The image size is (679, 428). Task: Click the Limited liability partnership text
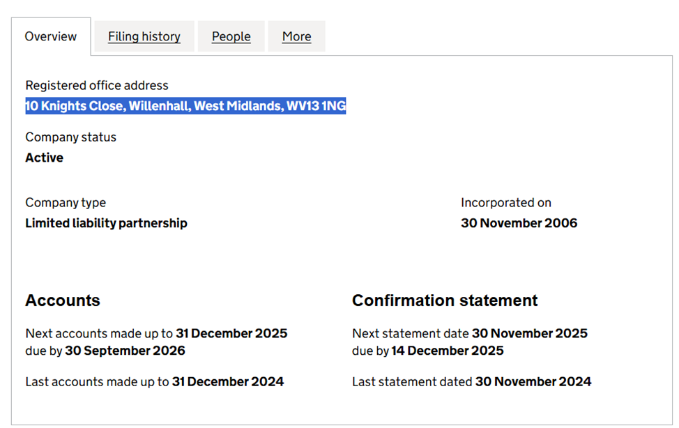coord(106,223)
